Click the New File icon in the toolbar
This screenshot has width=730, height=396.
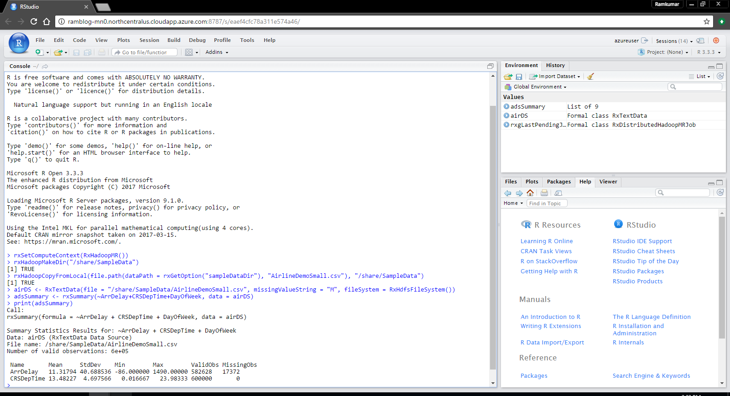click(x=39, y=52)
